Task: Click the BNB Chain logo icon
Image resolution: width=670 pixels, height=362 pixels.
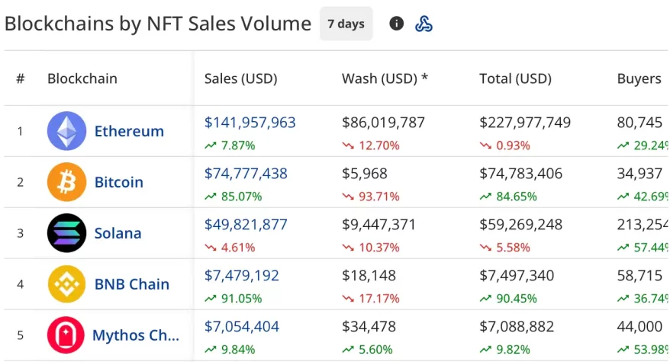Action: coord(67,284)
